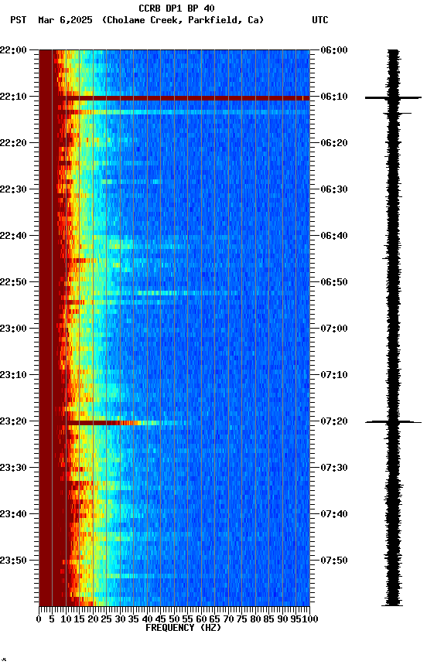The image size is (427, 668).
Task: Click the 20 Hz frequency tick label
Action: coord(93,619)
